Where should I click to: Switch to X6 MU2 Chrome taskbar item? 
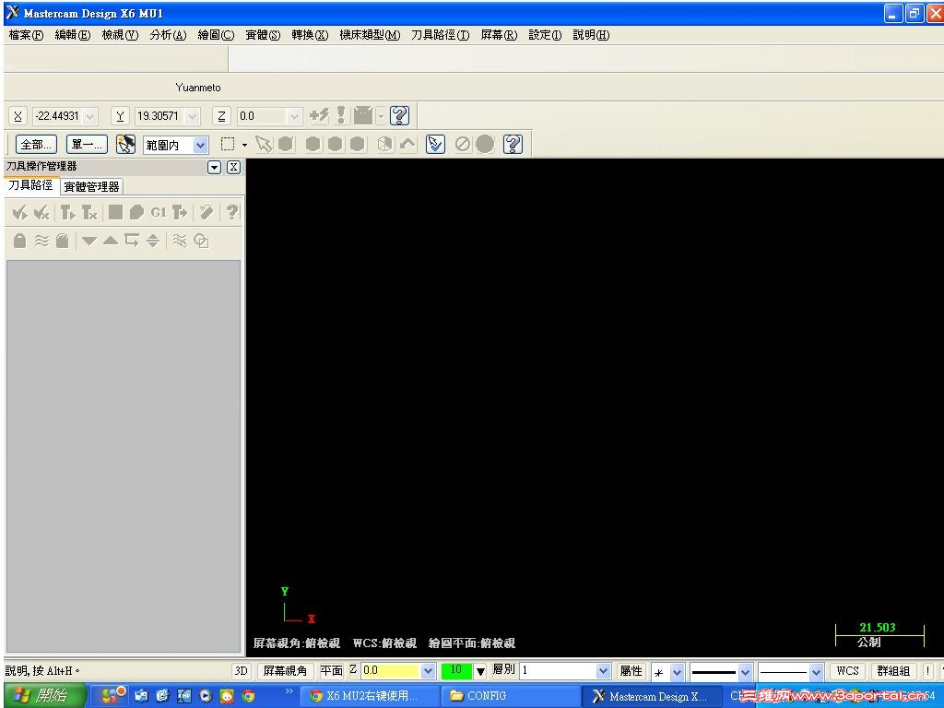(x=369, y=696)
